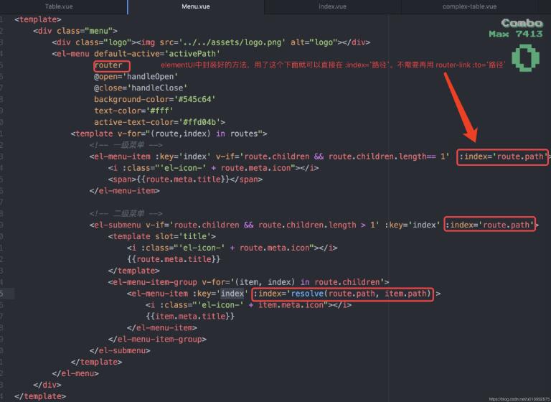
Task: Click the Combo Max 7413 counter
Action: pyautogui.click(x=517, y=29)
